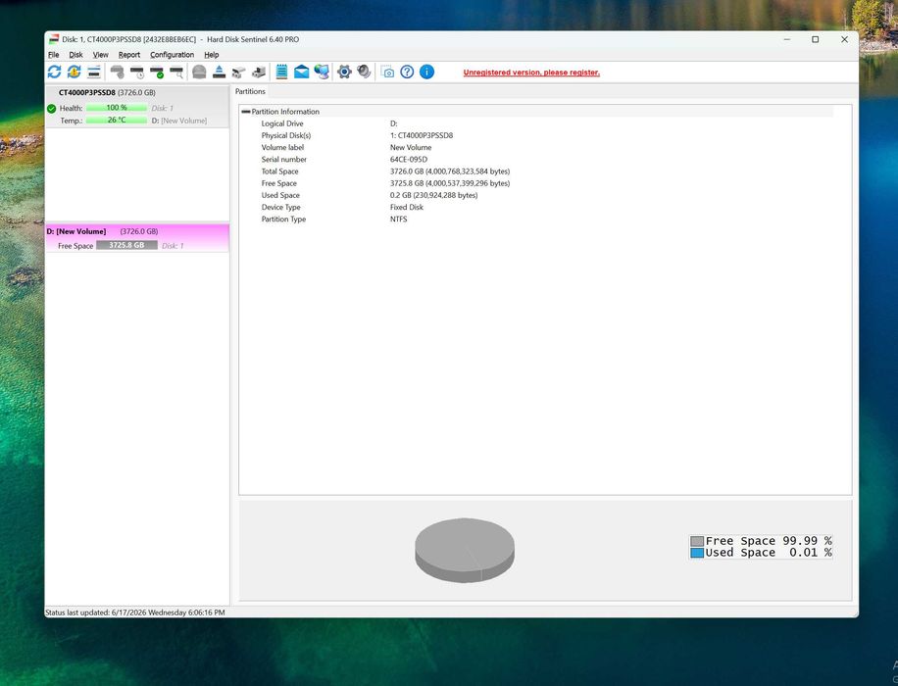Click the drive icon with clock
898x686 pixels.
137,72
